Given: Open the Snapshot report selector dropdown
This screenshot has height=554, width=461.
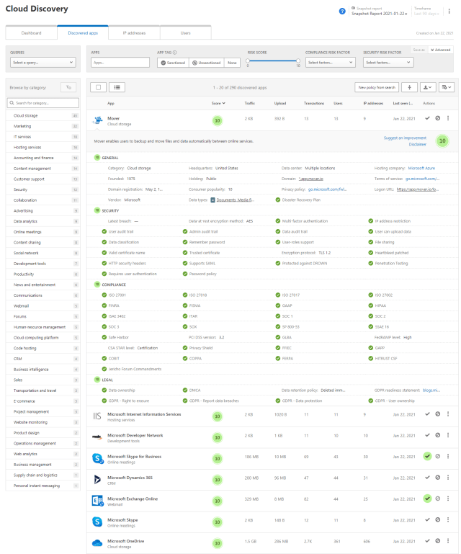Looking at the screenshot, I should [379, 14].
